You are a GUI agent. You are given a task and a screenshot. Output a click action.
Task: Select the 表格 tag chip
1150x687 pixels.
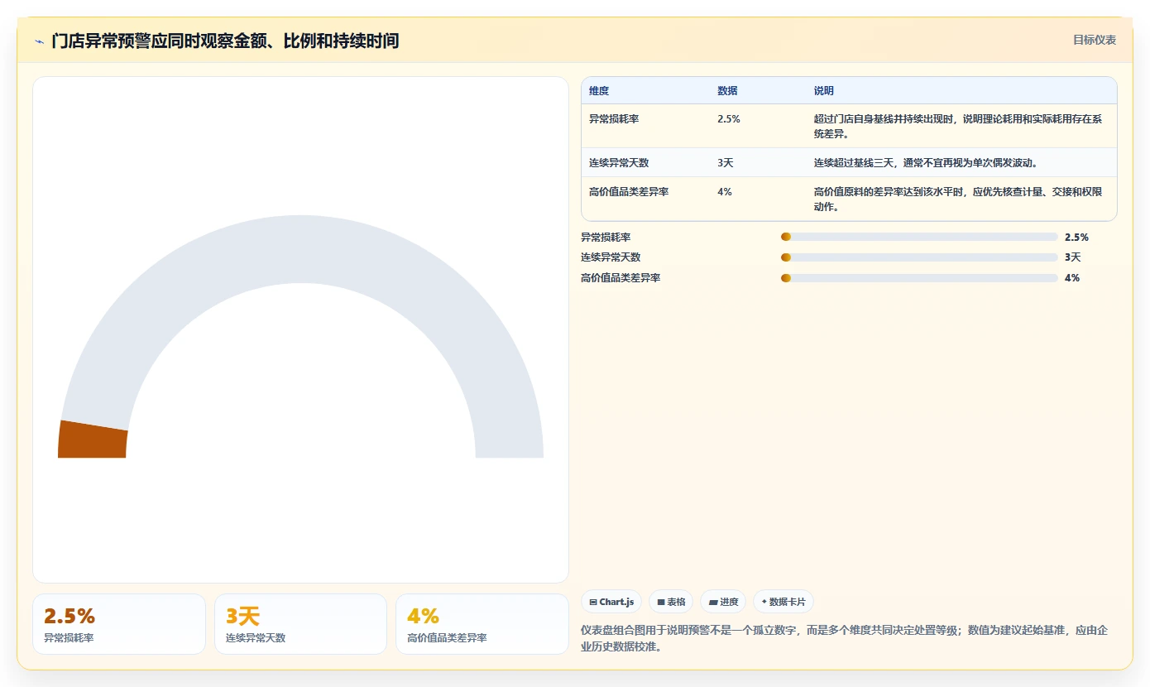click(671, 602)
